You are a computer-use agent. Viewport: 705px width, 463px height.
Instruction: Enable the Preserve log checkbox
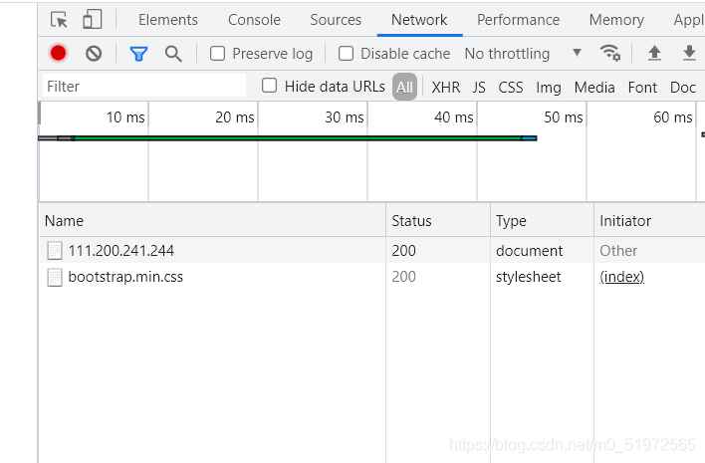[x=218, y=54]
